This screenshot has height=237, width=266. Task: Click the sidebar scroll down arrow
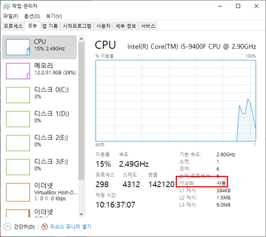81,214
